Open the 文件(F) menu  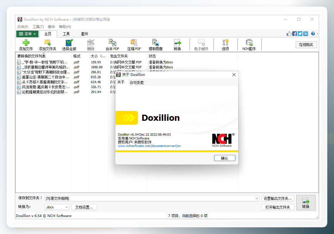[x=23, y=27]
